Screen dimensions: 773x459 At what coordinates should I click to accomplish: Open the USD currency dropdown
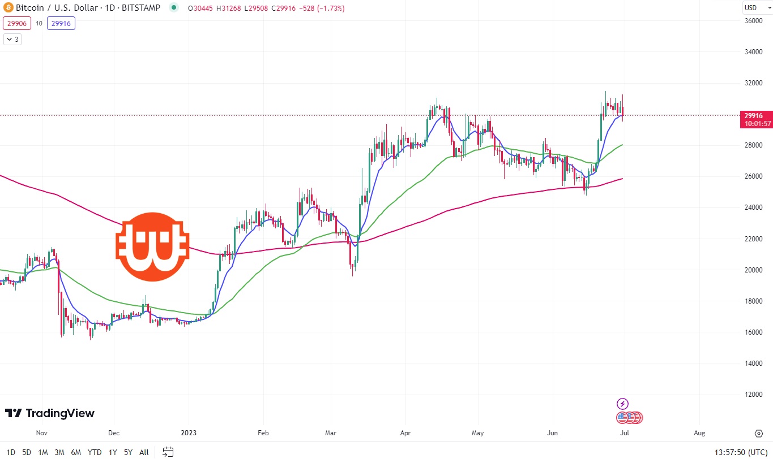tap(757, 8)
